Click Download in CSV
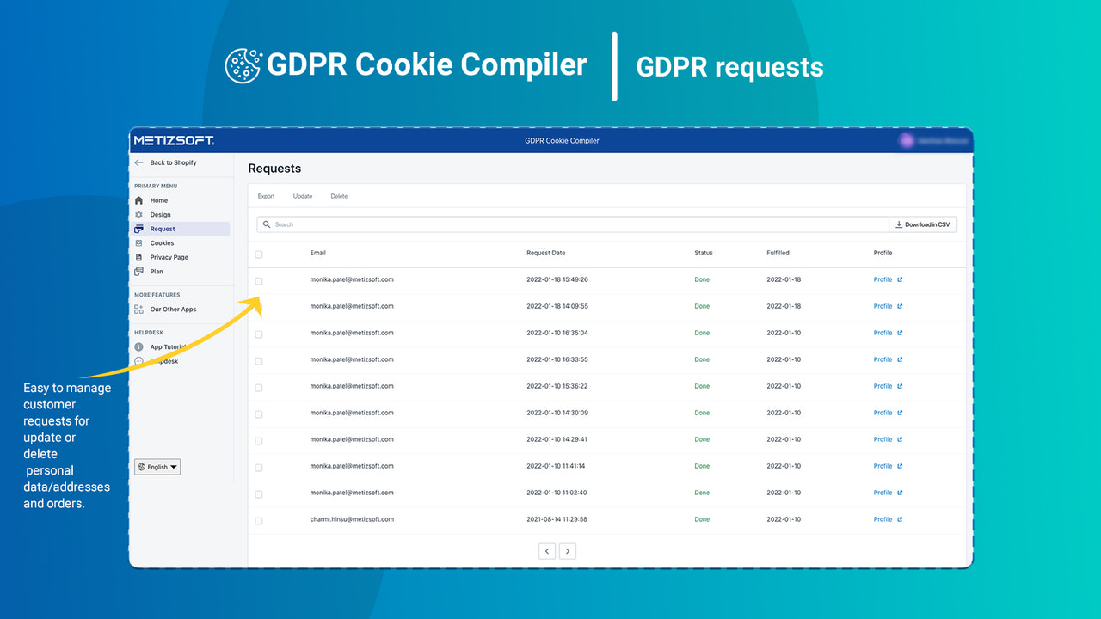Image resolution: width=1101 pixels, height=619 pixels. pyautogui.click(x=923, y=224)
